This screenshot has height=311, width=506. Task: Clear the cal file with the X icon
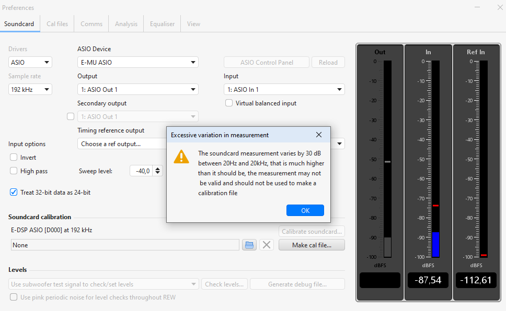267,245
